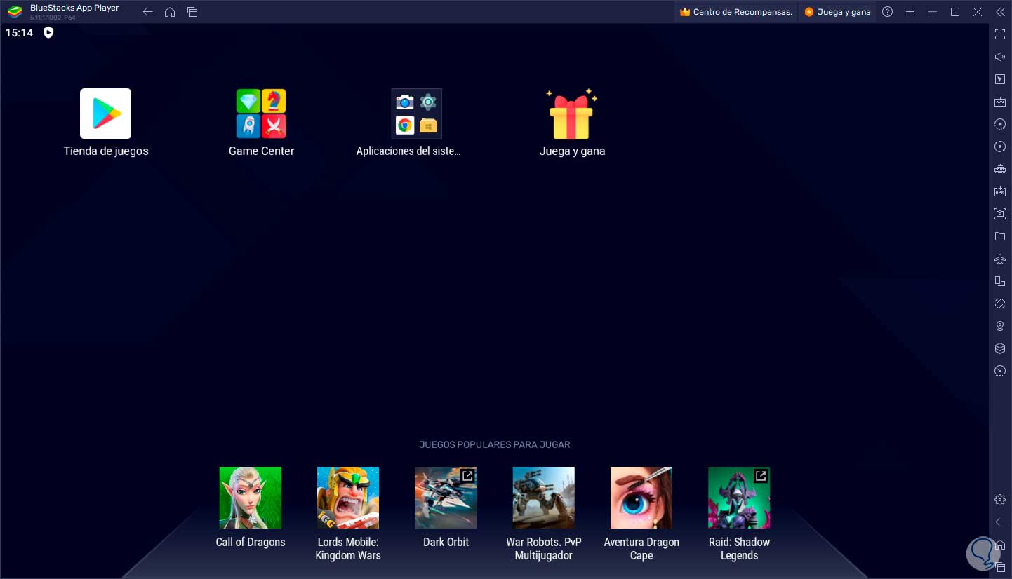Click the trim memory chip icon
The image size is (1012, 579).
click(1000, 169)
